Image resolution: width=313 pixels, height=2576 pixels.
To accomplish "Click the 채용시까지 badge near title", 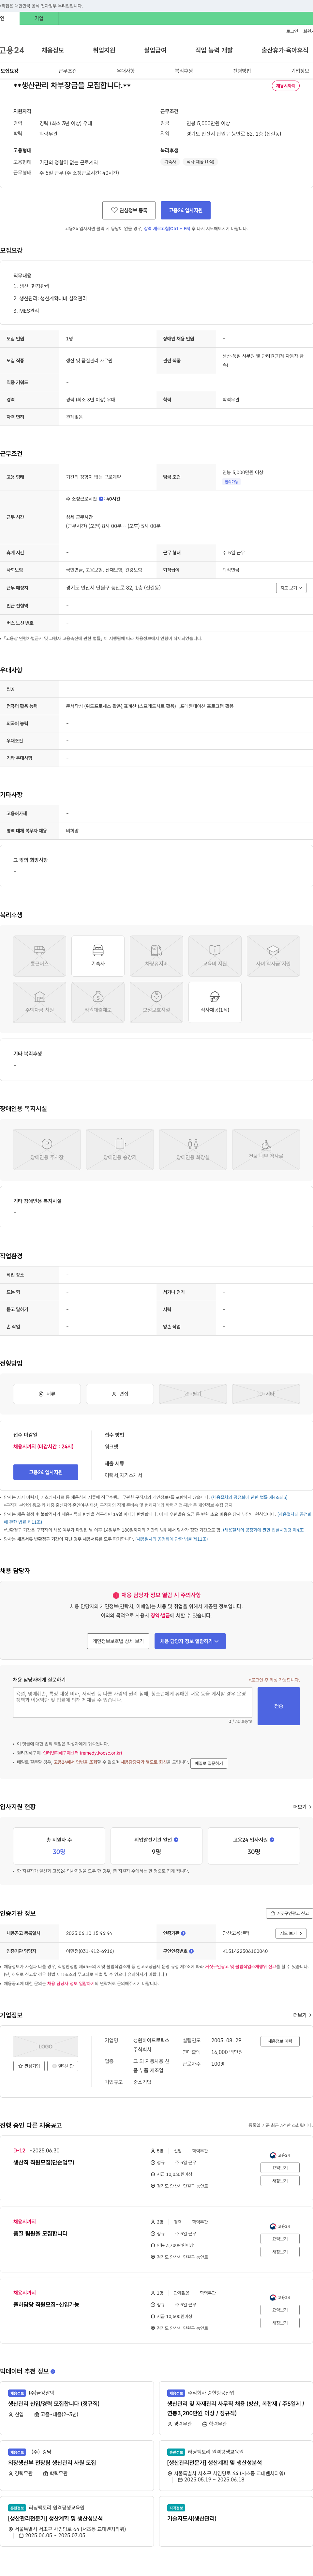I will click(286, 86).
